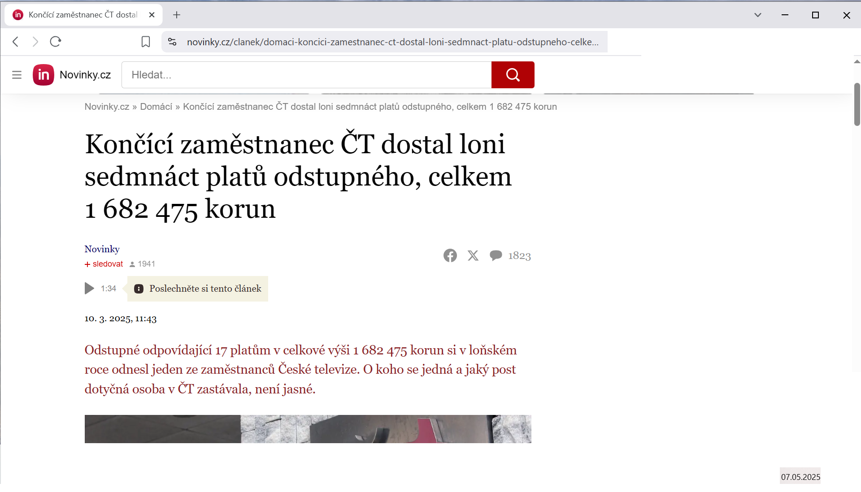Click the browser back arrow
861x492 pixels.
(x=16, y=42)
